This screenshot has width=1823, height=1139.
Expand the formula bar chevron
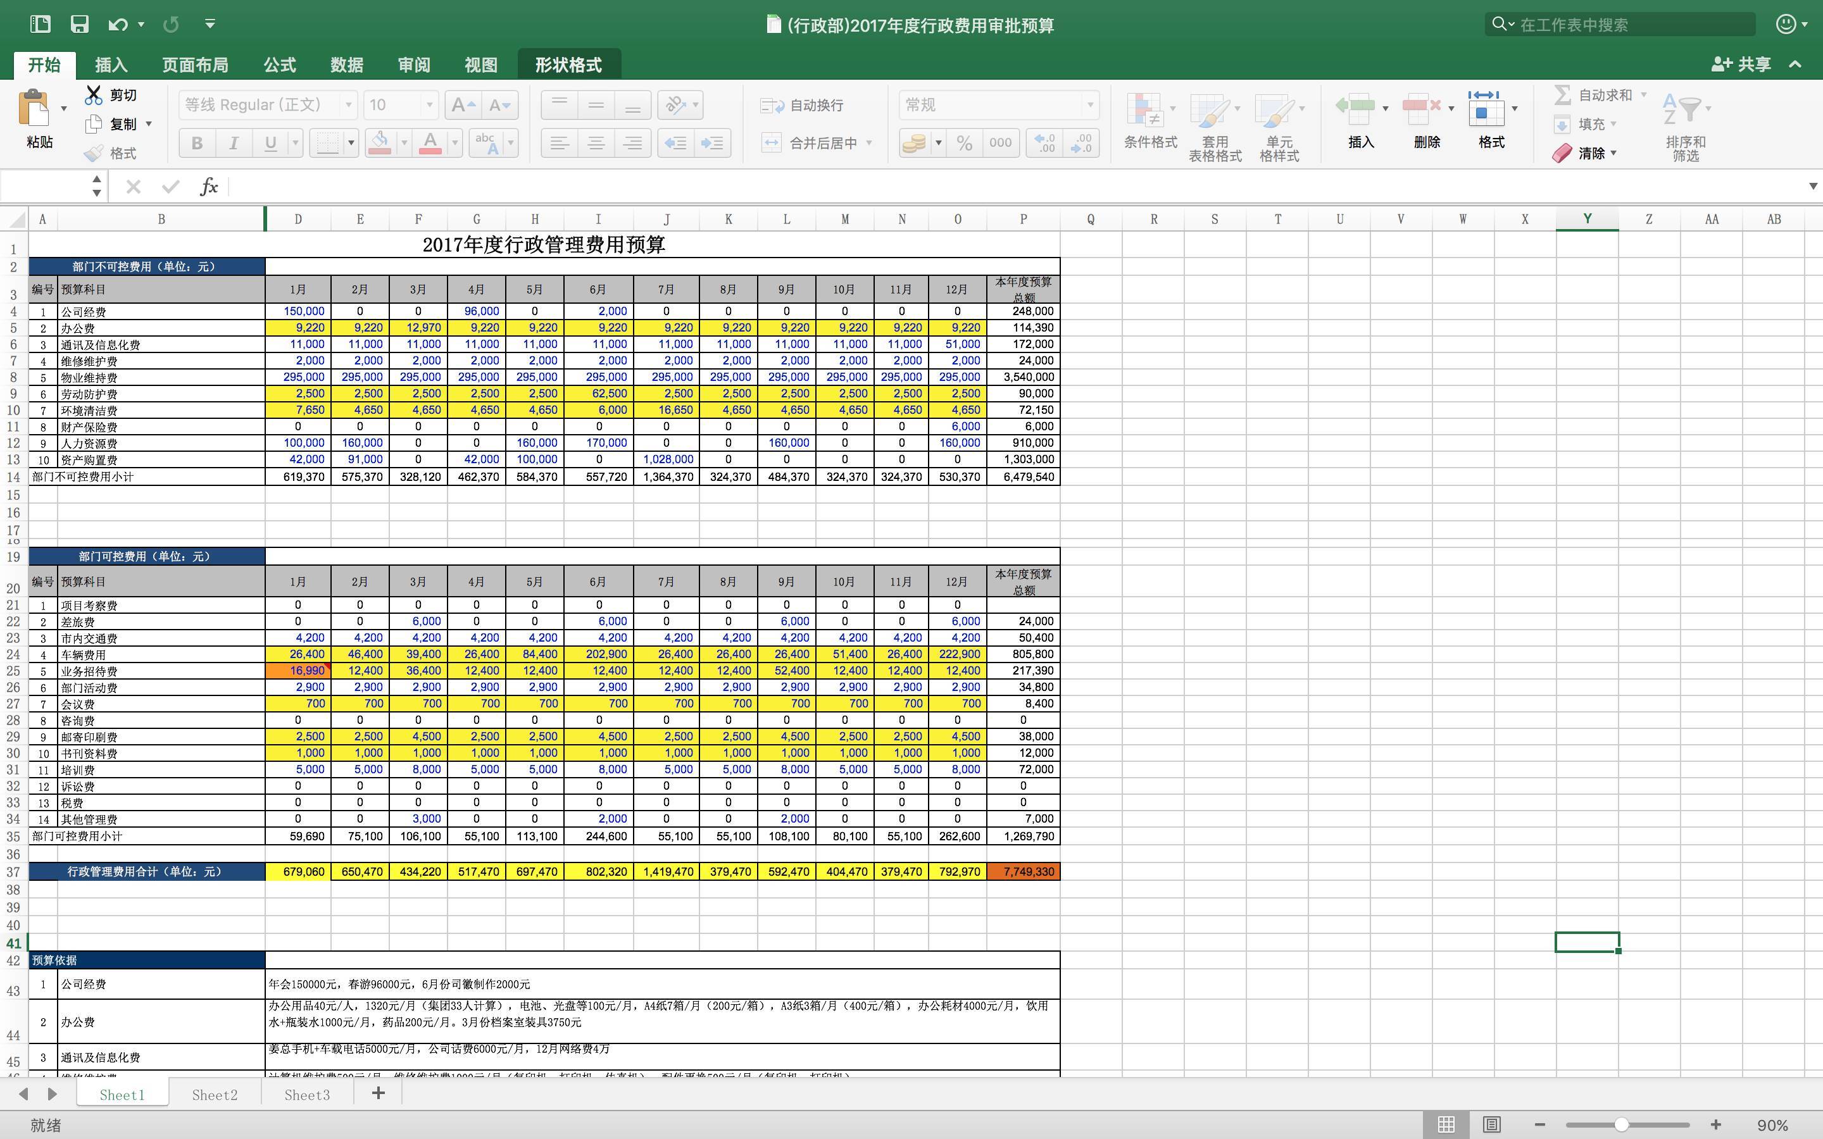tap(1812, 186)
